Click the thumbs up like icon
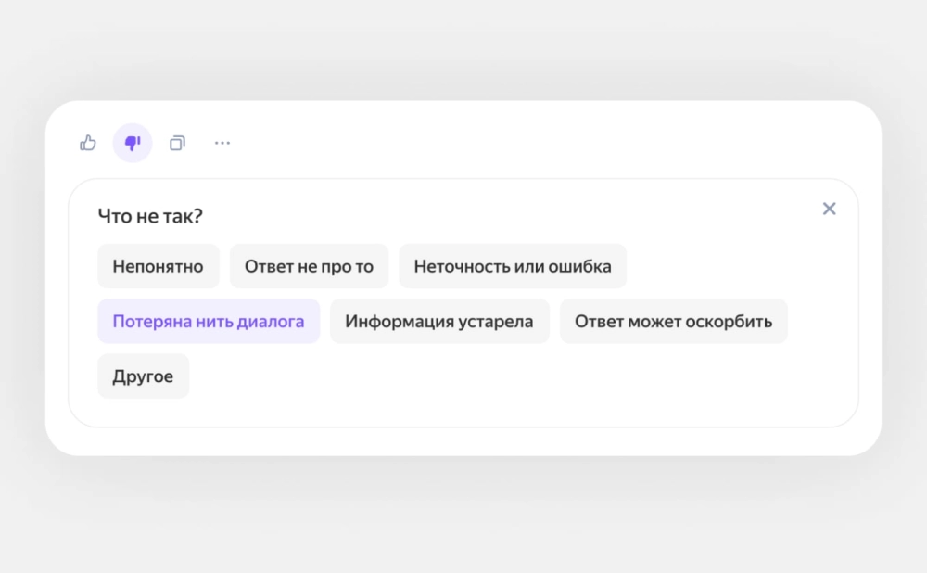Viewport: 927px width, 573px height. (x=88, y=143)
